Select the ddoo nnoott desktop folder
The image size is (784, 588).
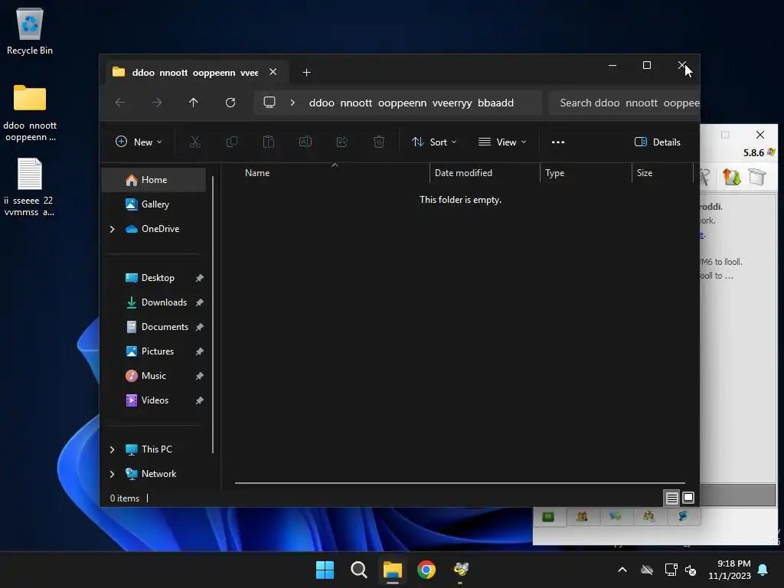(x=30, y=113)
